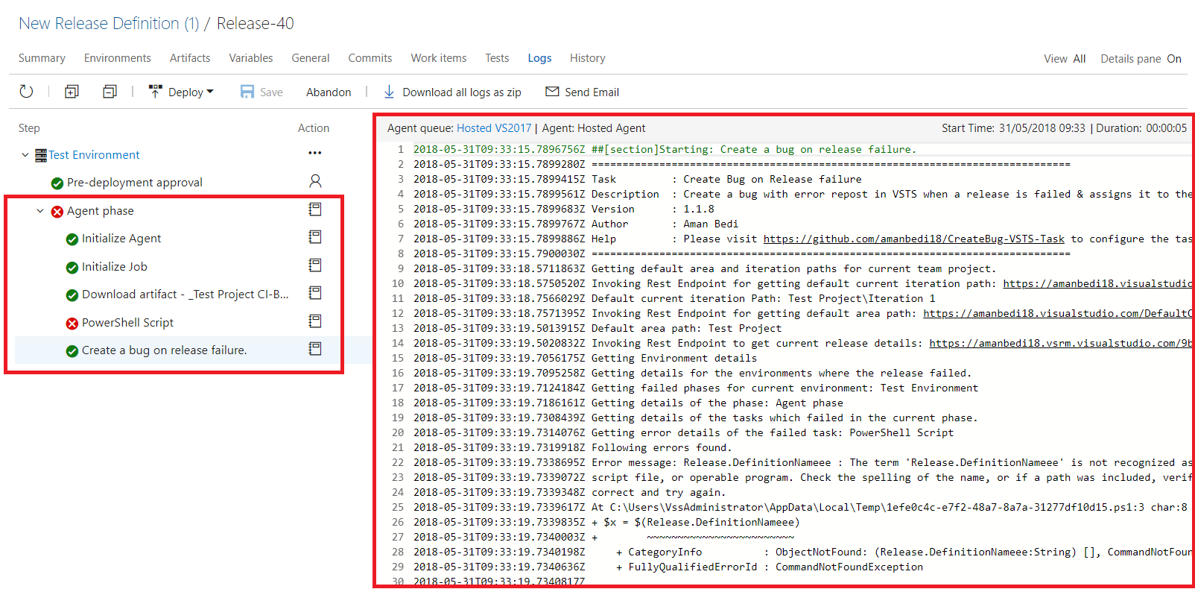
Task: Open iteration path URL on log line 10
Action: pyautogui.click(x=1097, y=283)
